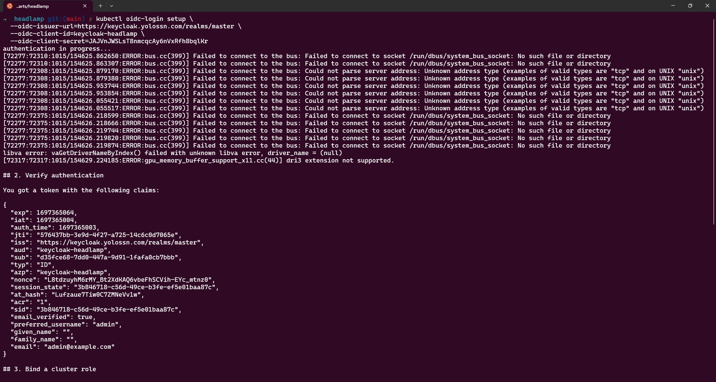Click the heading ## 3. Bind a cluster role

49,369
